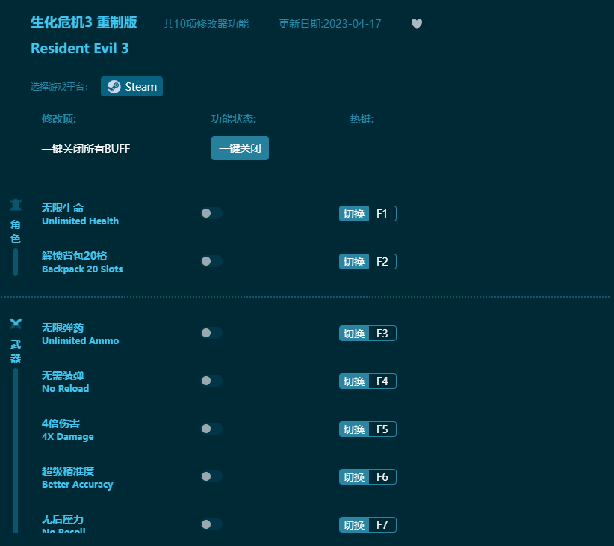This screenshot has height=546, width=614.
Task: Click the F5 hotkey field
Action: tap(382, 429)
